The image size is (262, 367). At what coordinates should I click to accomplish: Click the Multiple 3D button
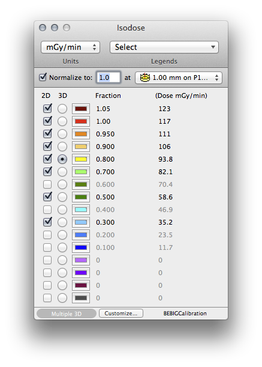(67, 314)
